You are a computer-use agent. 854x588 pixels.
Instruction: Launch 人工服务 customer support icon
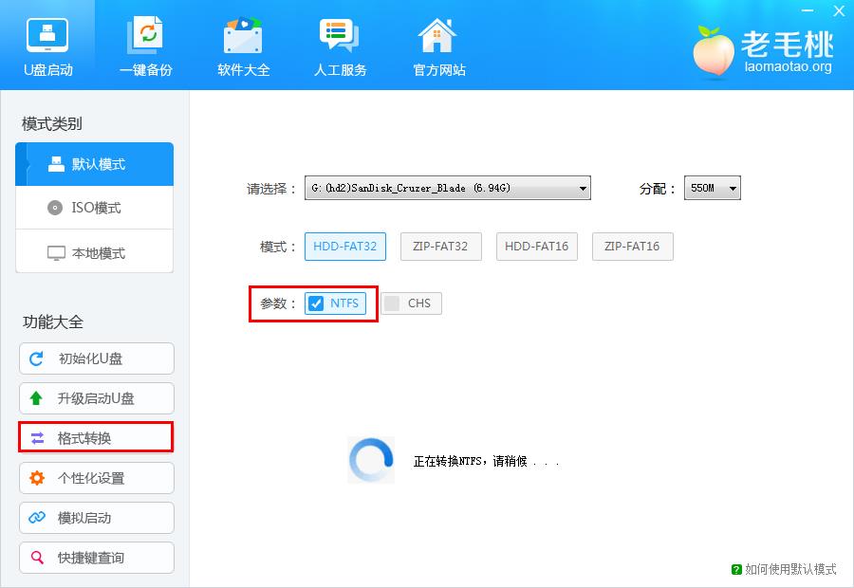(340, 43)
